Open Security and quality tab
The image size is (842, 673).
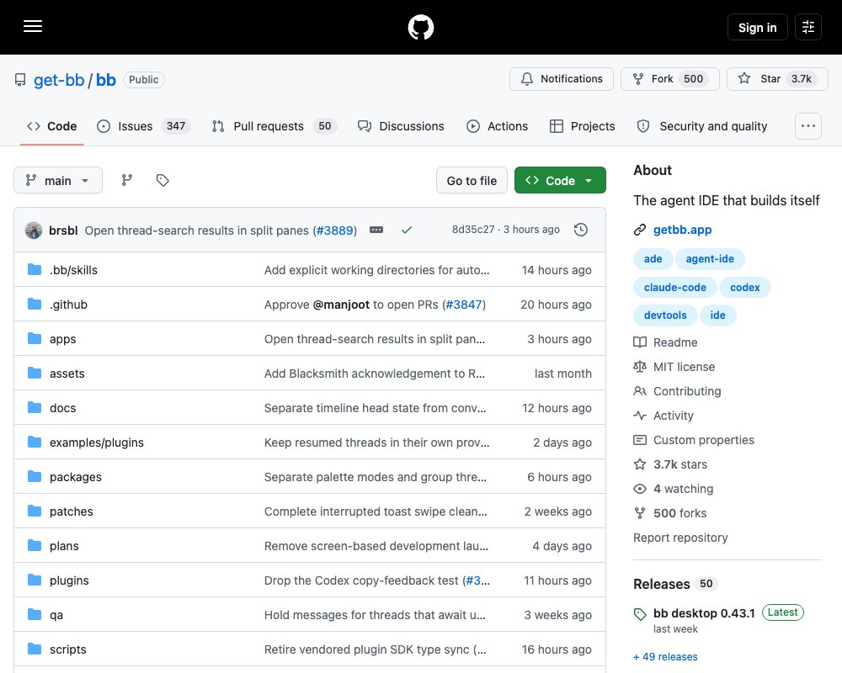702,126
